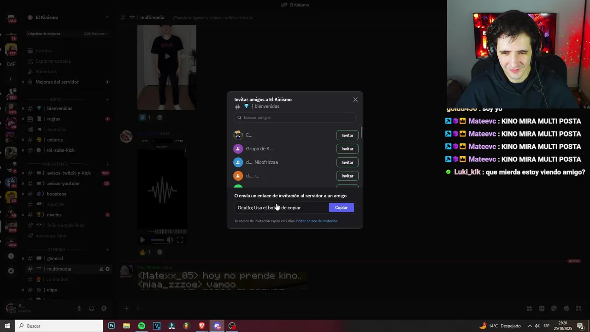590x332 pixels.
Task: Open the general channel
Action: click(68, 259)
